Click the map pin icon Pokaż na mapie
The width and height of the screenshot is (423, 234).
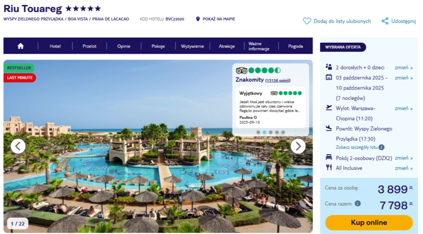[198, 19]
